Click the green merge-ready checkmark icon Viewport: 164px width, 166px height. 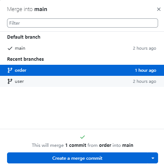pos(83,137)
